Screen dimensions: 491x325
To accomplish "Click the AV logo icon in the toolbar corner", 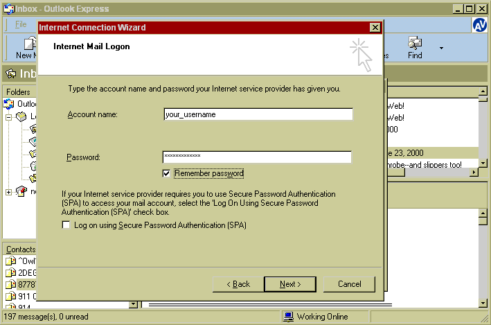I will coord(480,25).
